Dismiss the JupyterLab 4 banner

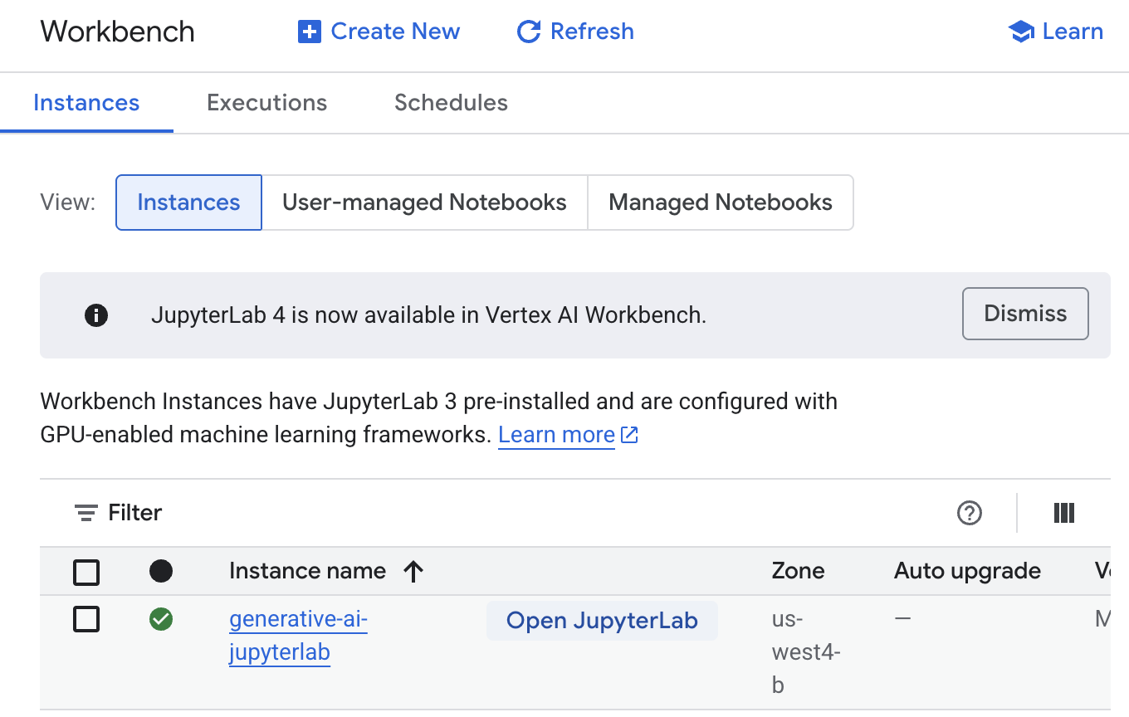pyautogui.click(x=1024, y=314)
